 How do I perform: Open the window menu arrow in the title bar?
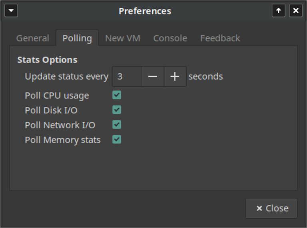(11, 10)
